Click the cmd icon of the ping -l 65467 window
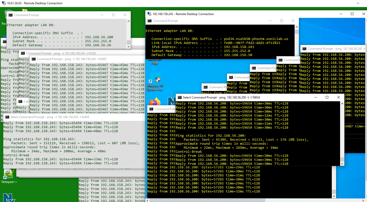 tap(34, 59)
